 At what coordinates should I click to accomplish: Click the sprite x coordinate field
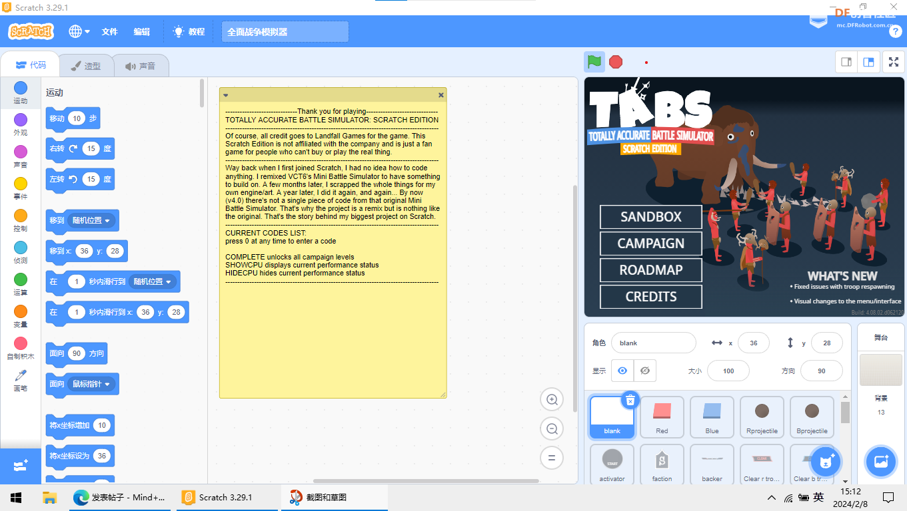pyautogui.click(x=754, y=343)
